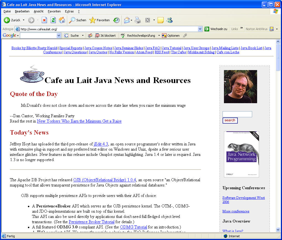Viewport: 282px width, 240px height.
Task: Toggle the Google toolbar highlighter pen
Action: (x=185, y=36)
